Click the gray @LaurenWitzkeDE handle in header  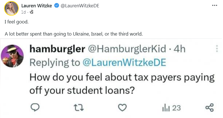tap(80, 6)
